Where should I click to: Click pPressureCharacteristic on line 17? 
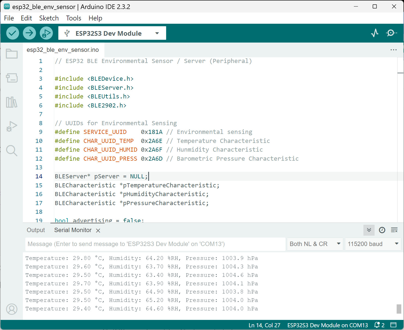click(x=164, y=203)
